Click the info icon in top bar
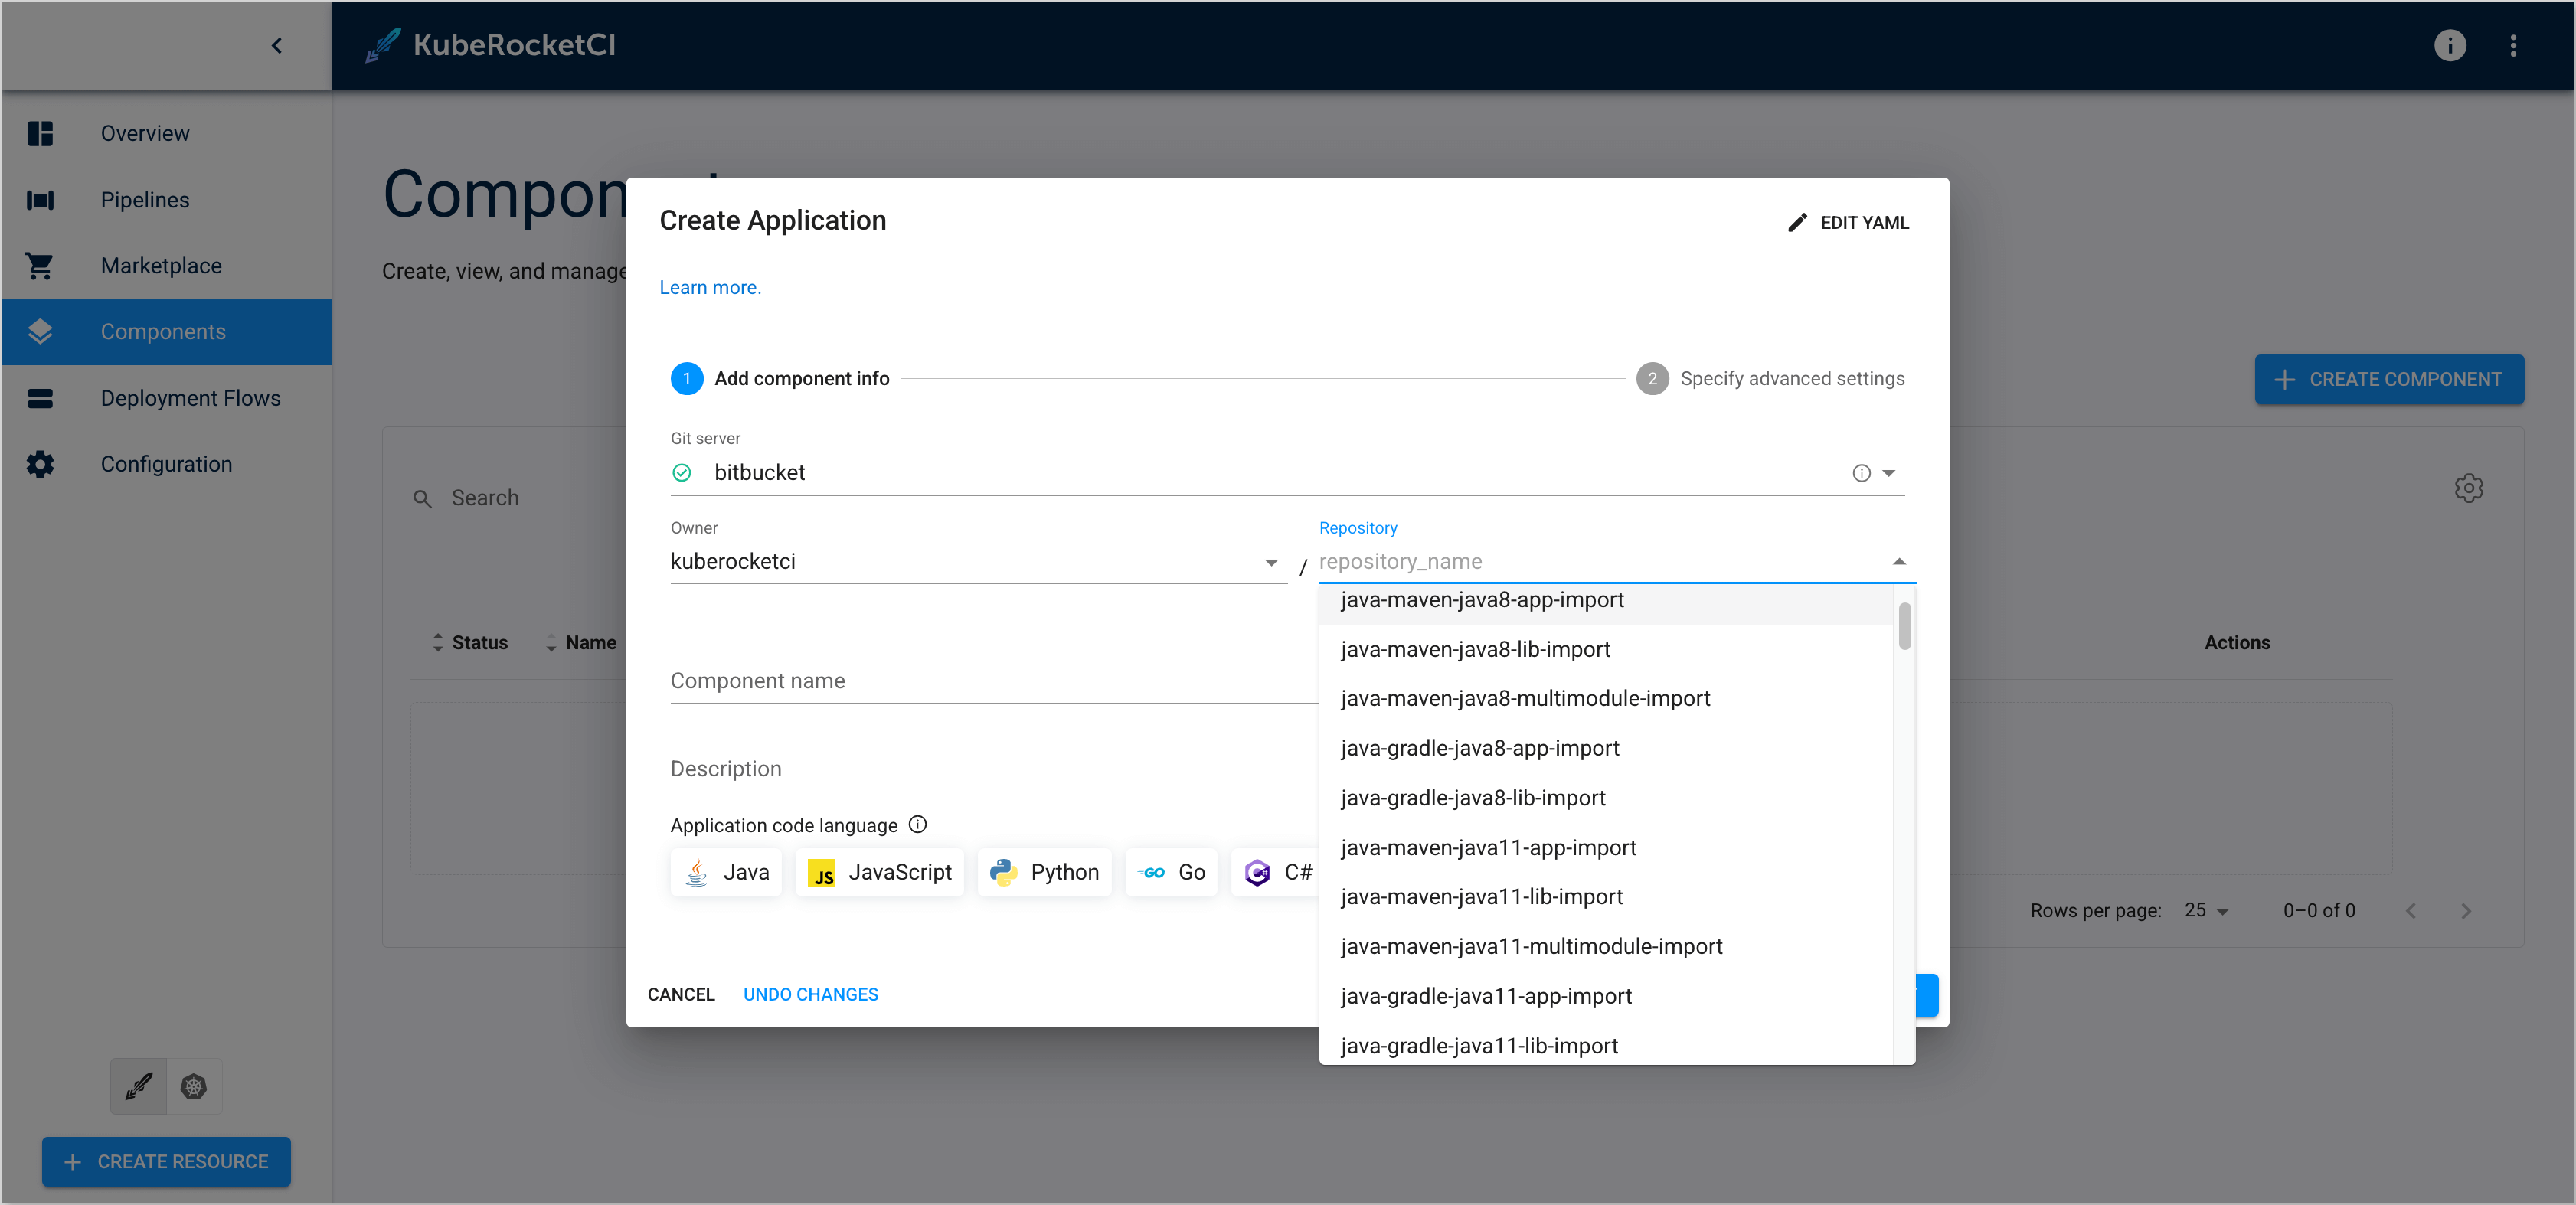Image resolution: width=2576 pixels, height=1205 pixels. [x=2449, y=45]
